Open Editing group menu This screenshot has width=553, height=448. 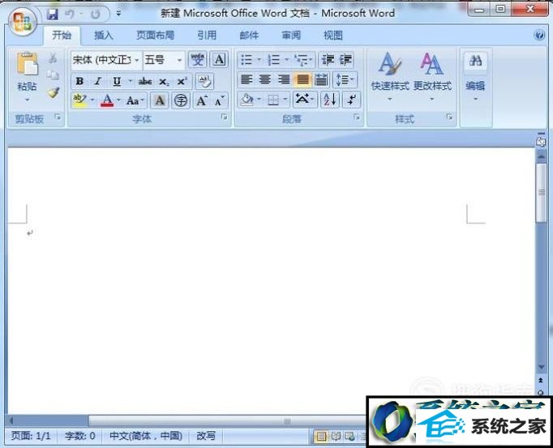tap(475, 77)
